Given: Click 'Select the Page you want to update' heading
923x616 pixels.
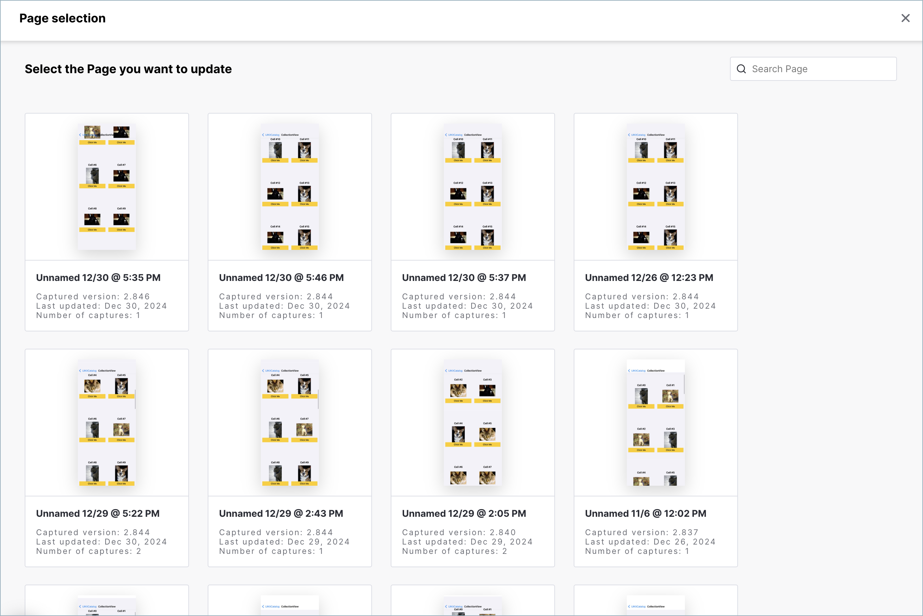Looking at the screenshot, I should [128, 69].
